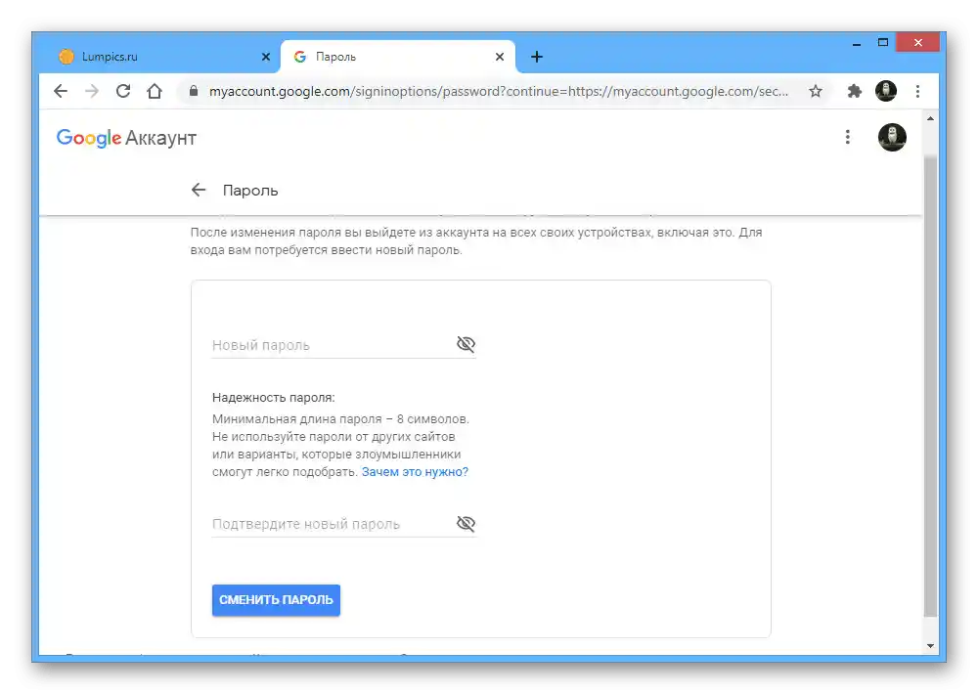Click the Google Аккаунт logo
This screenshot has height=694, width=978.
(x=126, y=138)
